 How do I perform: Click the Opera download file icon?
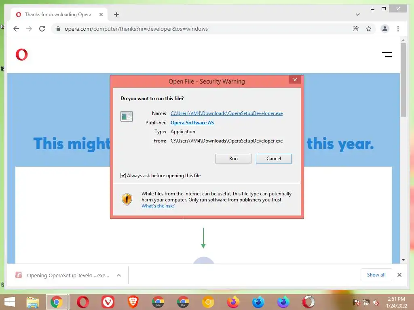(x=19, y=275)
